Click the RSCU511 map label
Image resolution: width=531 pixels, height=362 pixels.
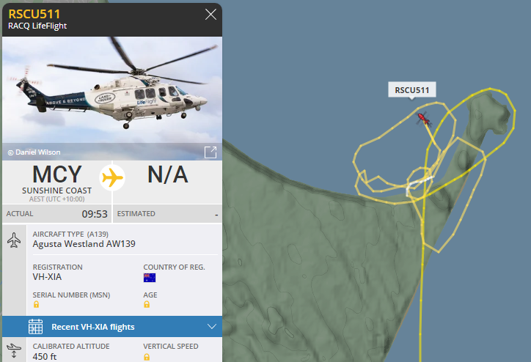pos(411,90)
